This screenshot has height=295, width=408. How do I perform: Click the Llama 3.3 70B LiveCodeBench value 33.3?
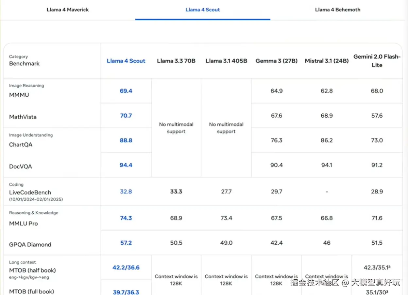pyautogui.click(x=176, y=191)
